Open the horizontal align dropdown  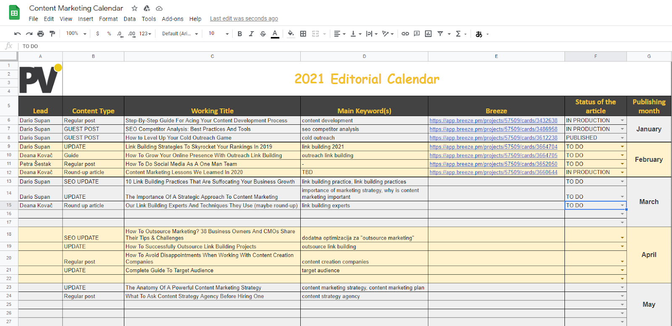point(339,34)
